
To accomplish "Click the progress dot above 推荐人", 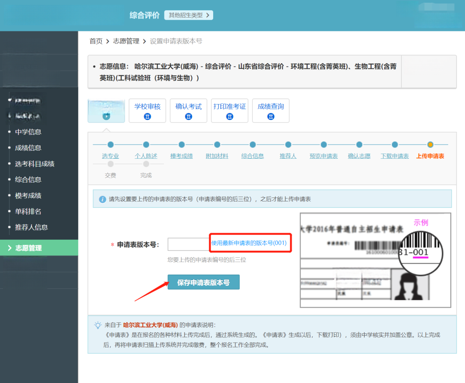I will [x=288, y=145].
